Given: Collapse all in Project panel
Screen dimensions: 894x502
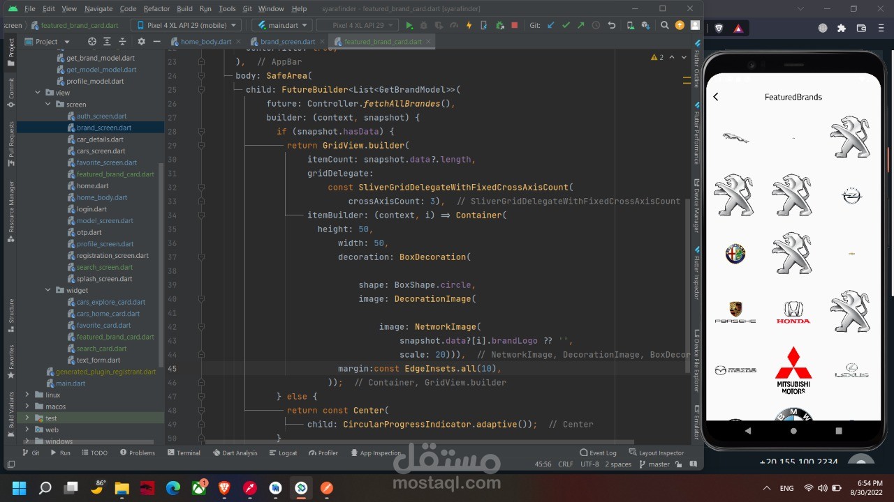Looking at the screenshot, I should point(122,41).
